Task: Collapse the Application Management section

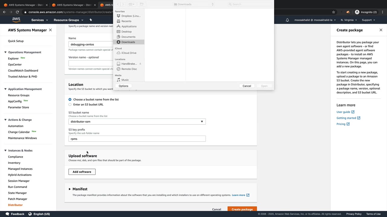Action: point(5,89)
